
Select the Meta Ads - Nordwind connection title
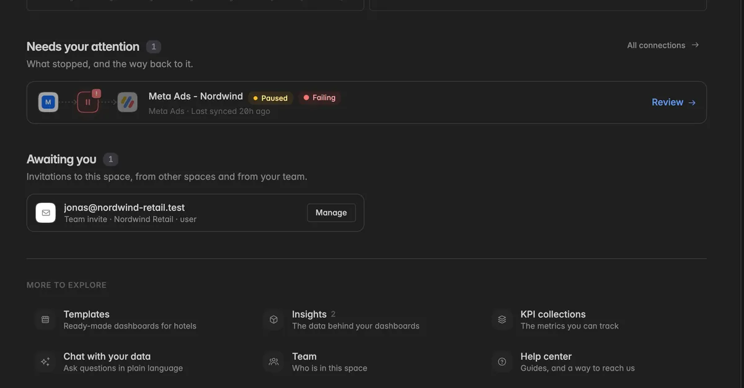pos(196,97)
